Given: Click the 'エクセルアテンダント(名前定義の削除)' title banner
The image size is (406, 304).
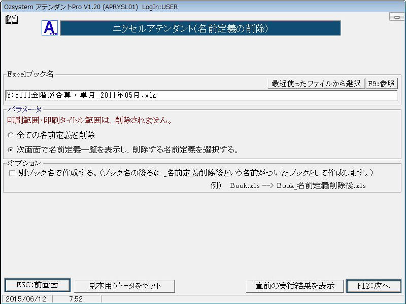Looking at the screenshot, I should [200, 28].
